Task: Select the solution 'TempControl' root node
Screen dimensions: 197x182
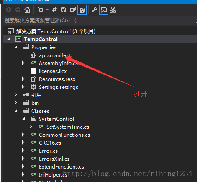Action: point(56,31)
